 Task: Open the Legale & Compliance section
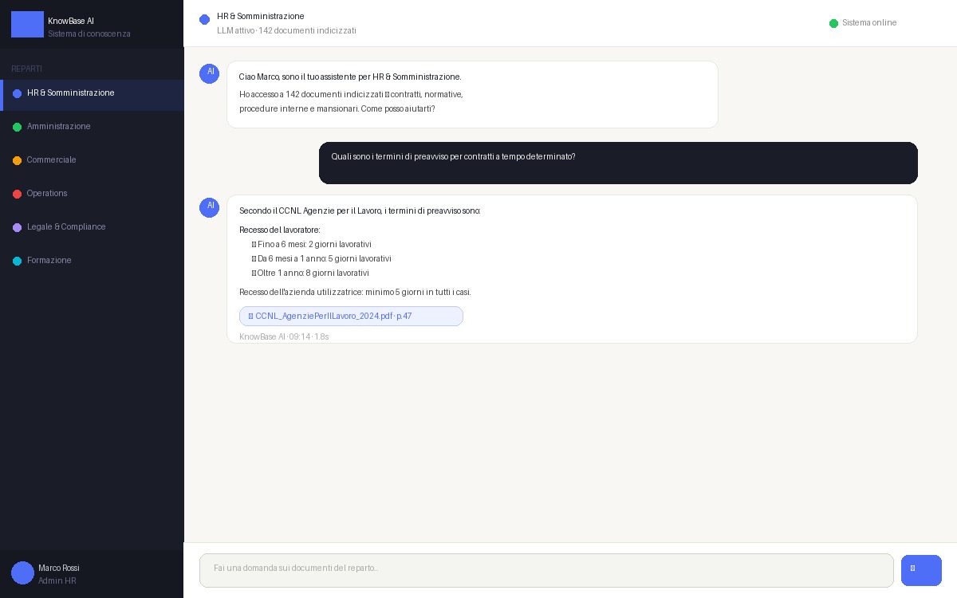click(66, 227)
